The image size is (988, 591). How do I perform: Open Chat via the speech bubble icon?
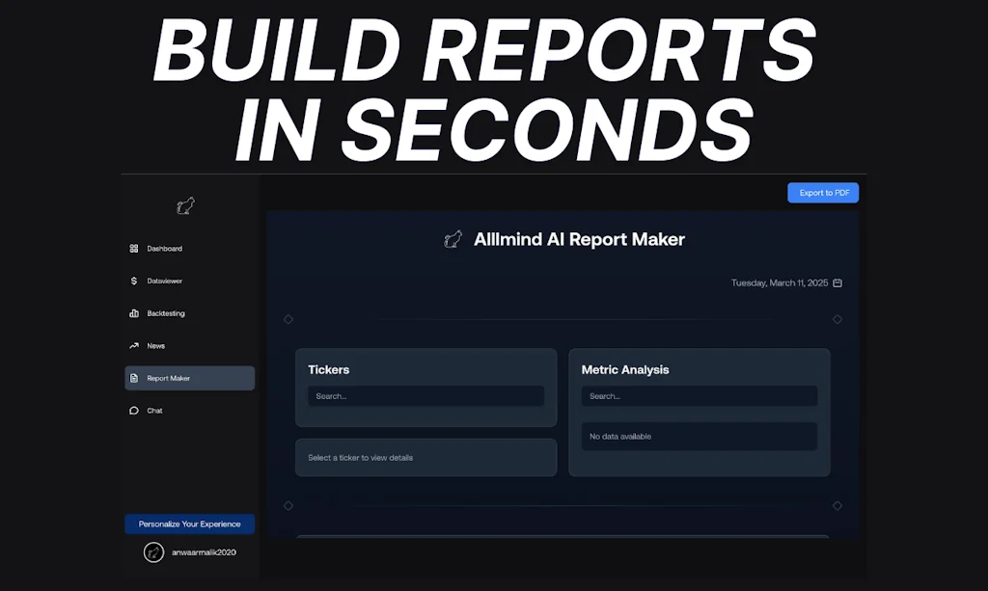pyautogui.click(x=134, y=410)
